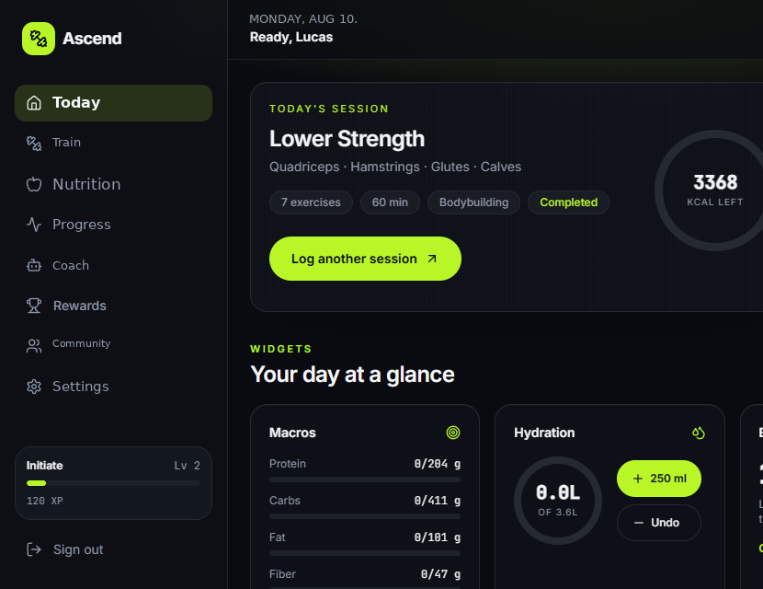The height and width of the screenshot is (589, 763).
Task: Click the target icon in Macros widget
Action: coord(453,433)
